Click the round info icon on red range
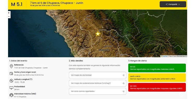The image size is (196, 99). [x=181, y=94]
